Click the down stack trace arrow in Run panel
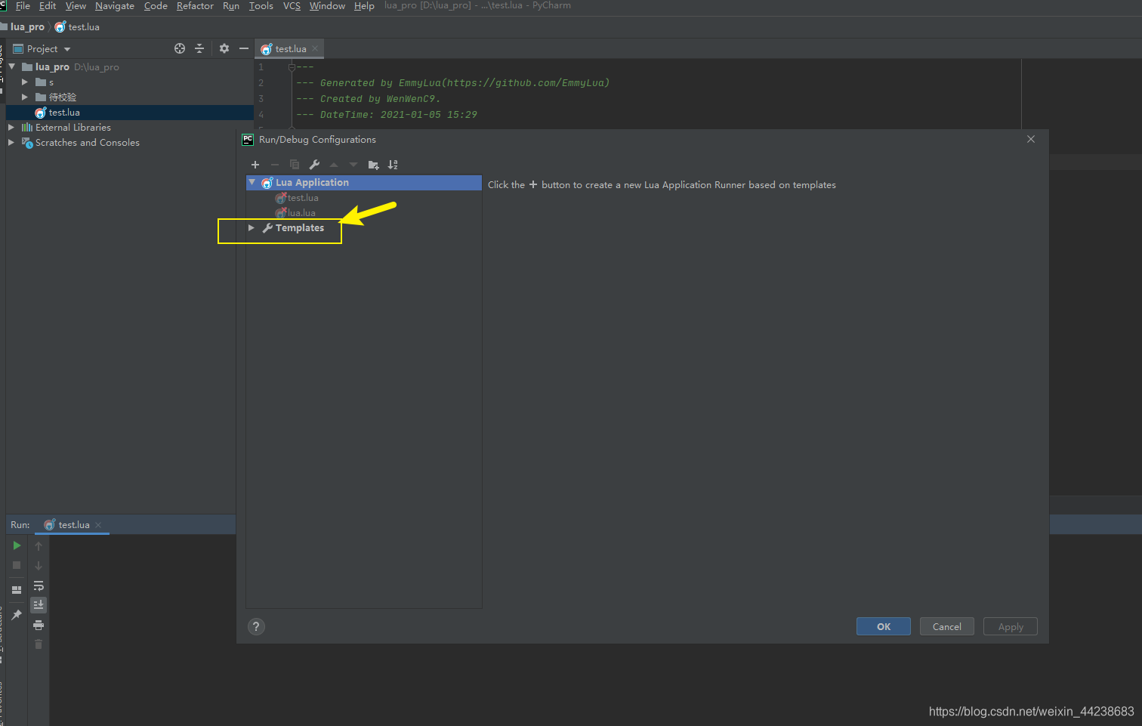Viewport: 1142px width, 726px height. pyautogui.click(x=39, y=565)
